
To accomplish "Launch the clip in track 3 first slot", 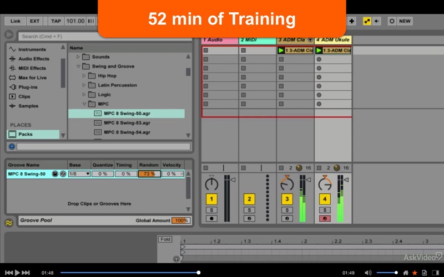I will [x=281, y=50].
